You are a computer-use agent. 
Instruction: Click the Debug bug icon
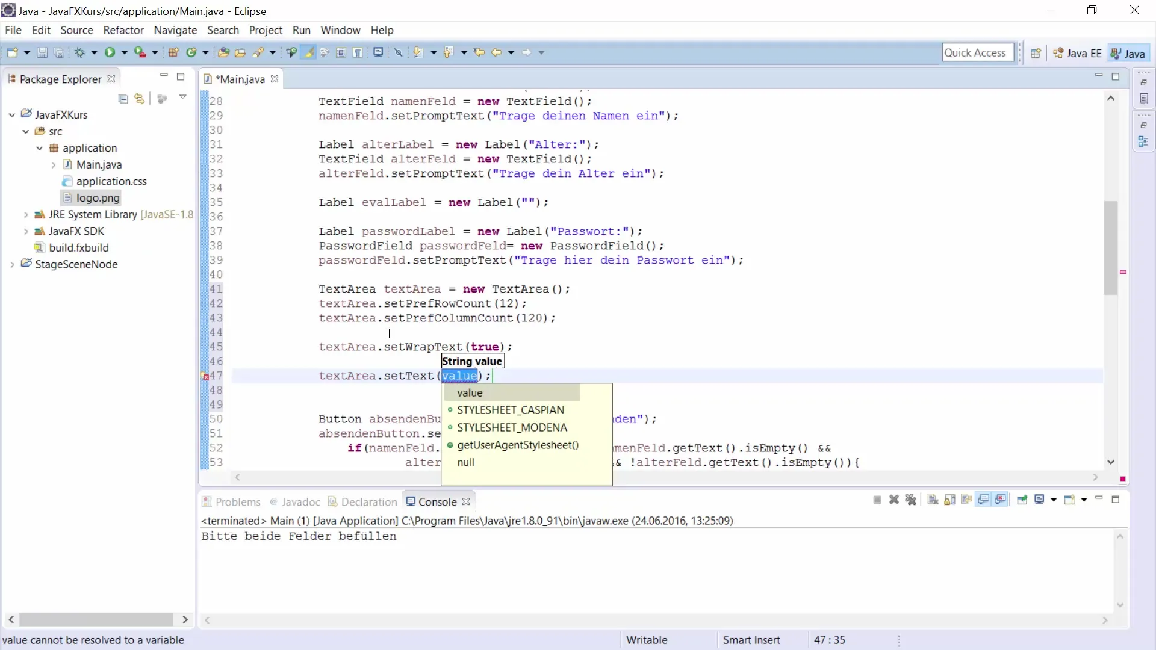[x=79, y=52]
